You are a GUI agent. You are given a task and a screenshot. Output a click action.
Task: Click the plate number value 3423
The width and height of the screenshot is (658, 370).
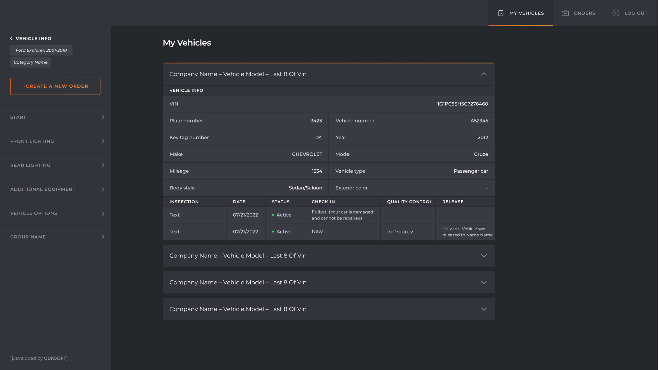point(316,121)
